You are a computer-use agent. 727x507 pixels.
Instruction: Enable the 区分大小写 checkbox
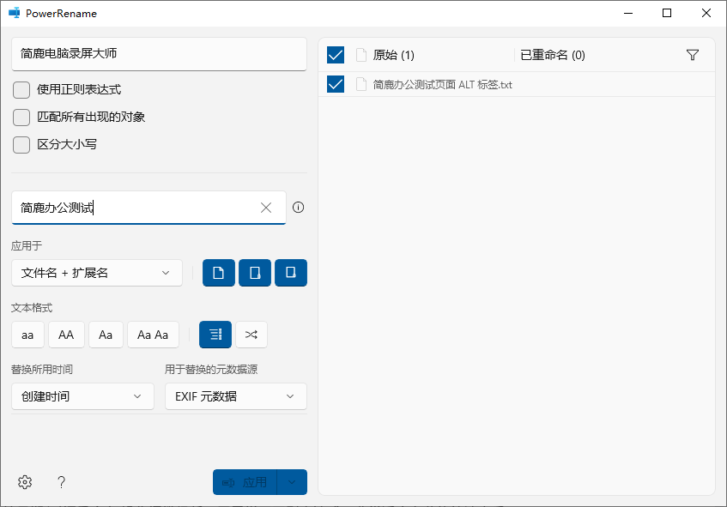(21, 144)
